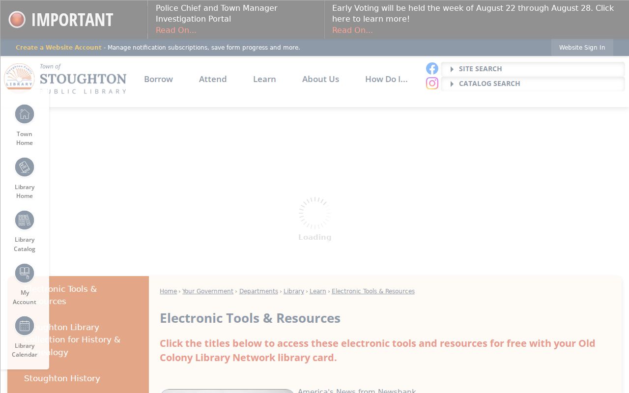
Task: Click Electronic Tools & Resources breadcrumb link
Action: pyautogui.click(x=373, y=291)
